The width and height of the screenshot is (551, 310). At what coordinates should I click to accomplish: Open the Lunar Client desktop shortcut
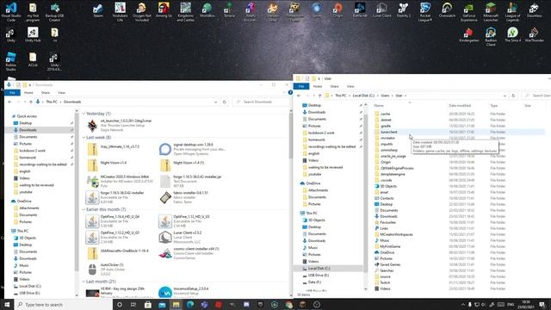pyautogui.click(x=381, y=10)
